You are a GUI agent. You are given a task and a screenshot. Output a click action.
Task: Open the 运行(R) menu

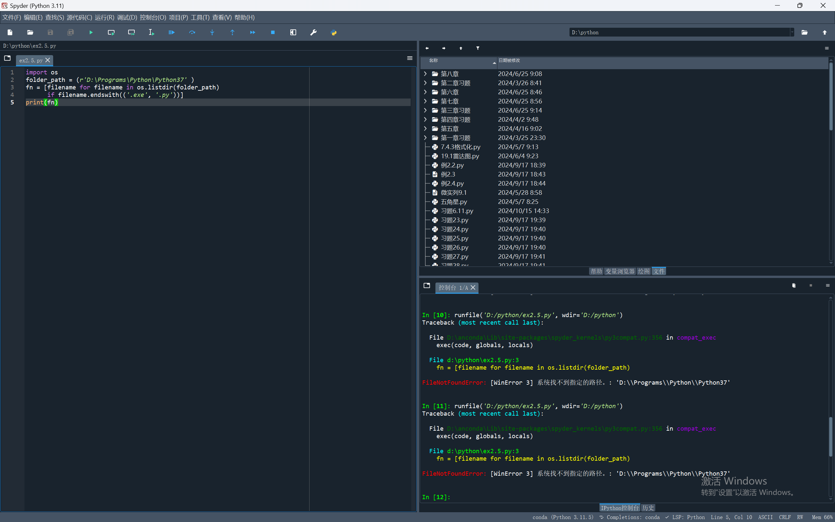coord(105,17)
